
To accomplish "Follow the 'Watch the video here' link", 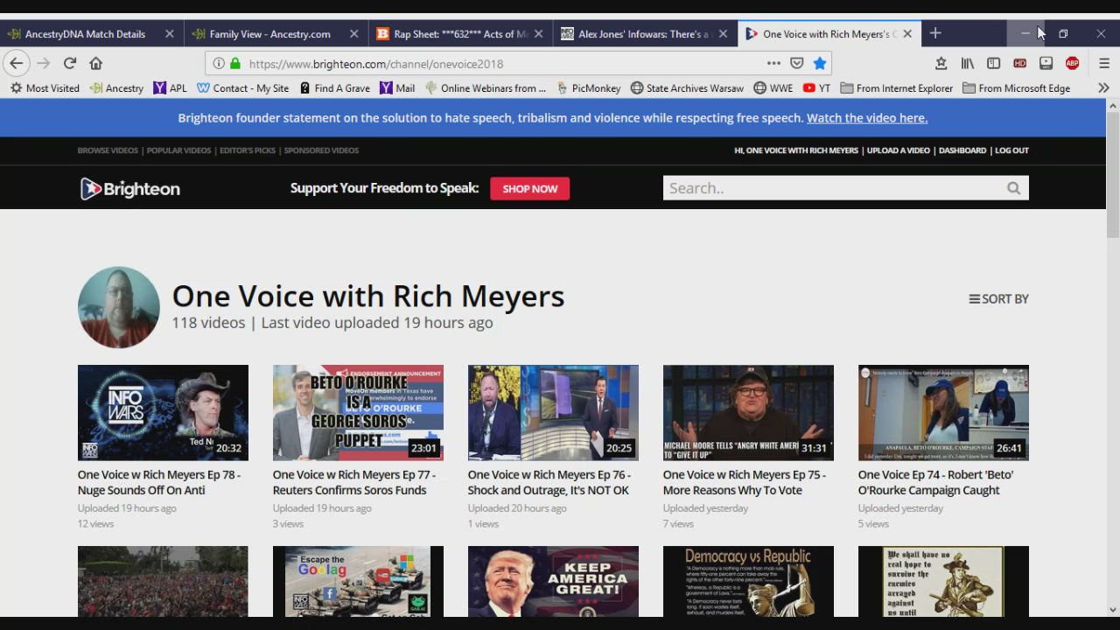I will coord(866,118).
